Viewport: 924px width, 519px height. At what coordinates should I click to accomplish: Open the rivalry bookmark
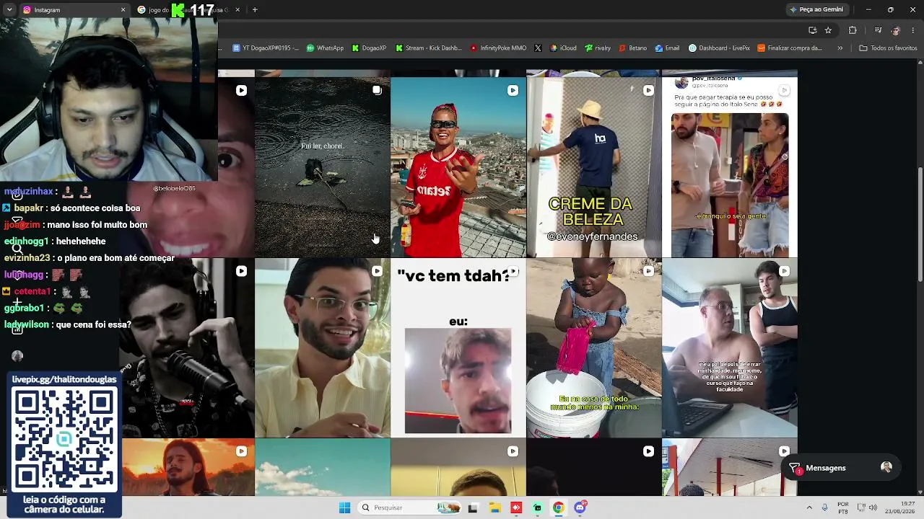tap(597, 48)
